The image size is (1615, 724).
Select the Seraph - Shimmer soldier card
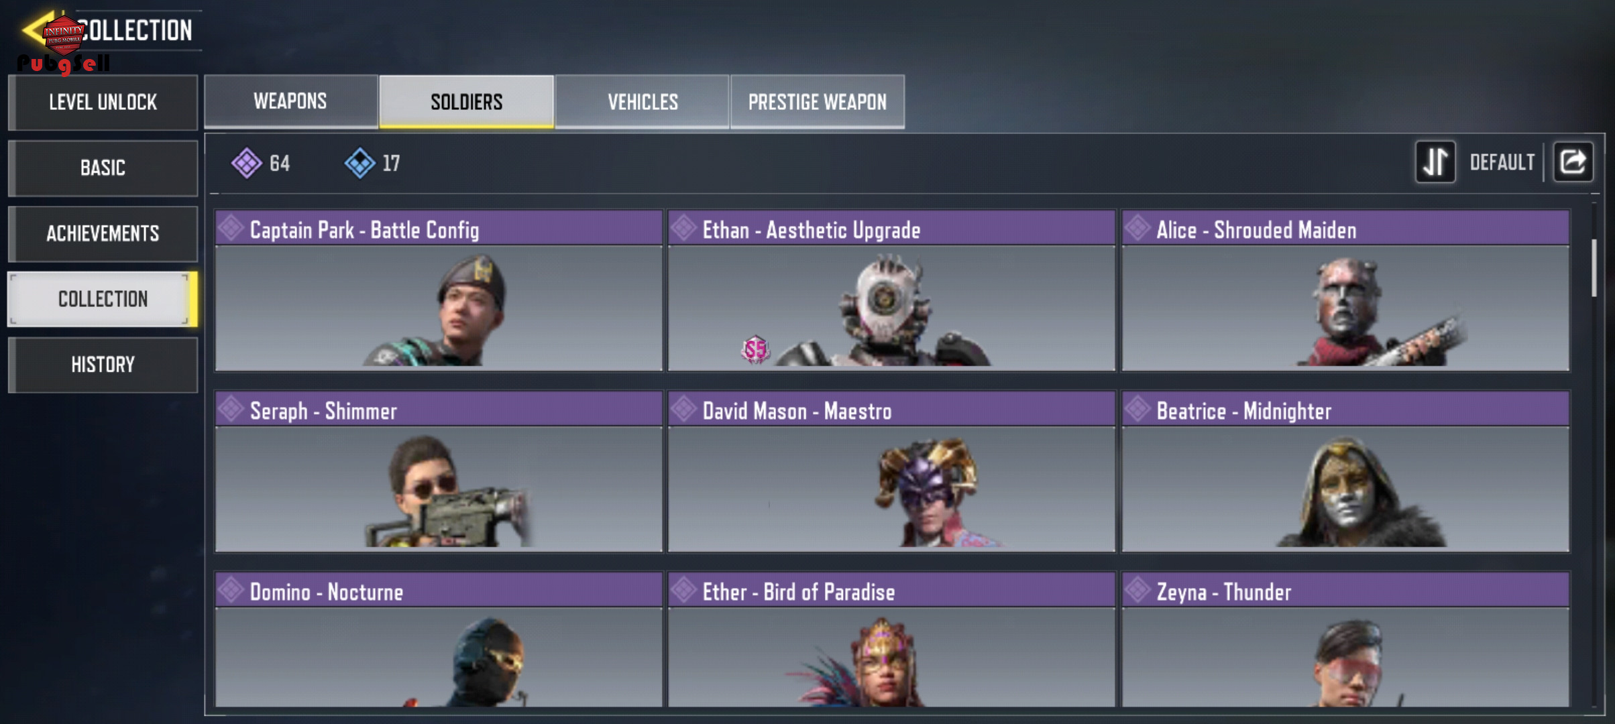(x=439, y=471)
